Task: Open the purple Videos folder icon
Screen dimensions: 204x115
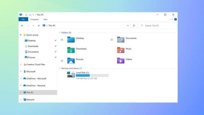Action: tap(120, 61)
